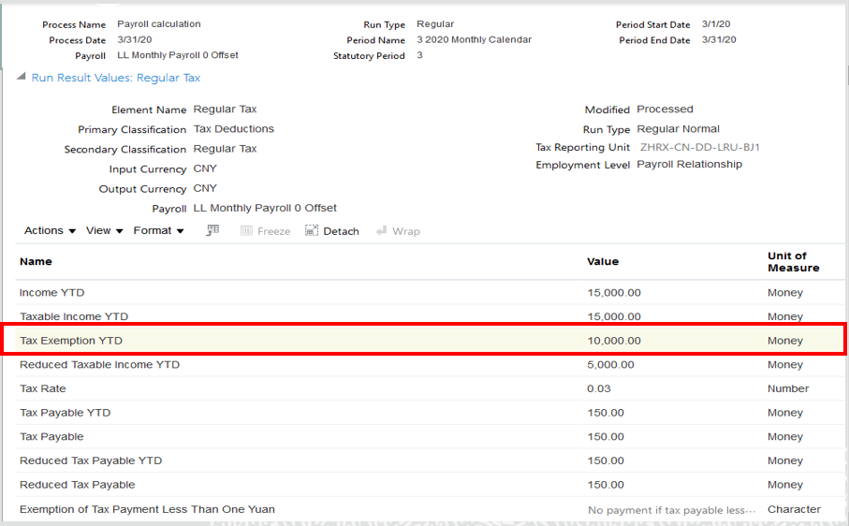Click the Period Name value 3 2020 Monthly Calendar
The width and height of the screenshot is (849, 526).
(x=474, y=39)
